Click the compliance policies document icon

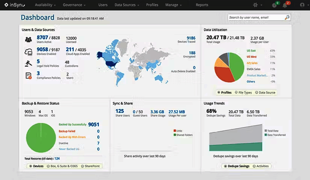29,76
